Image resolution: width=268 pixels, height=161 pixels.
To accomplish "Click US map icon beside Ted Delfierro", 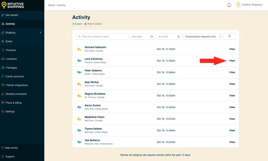I will (x=79, y=142).
